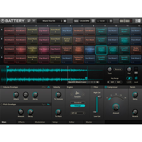This screenshot has width=142, height=142.
Task: Select AHD envelope shape icon in Volume Envelope
Action: tap(44, 87)
